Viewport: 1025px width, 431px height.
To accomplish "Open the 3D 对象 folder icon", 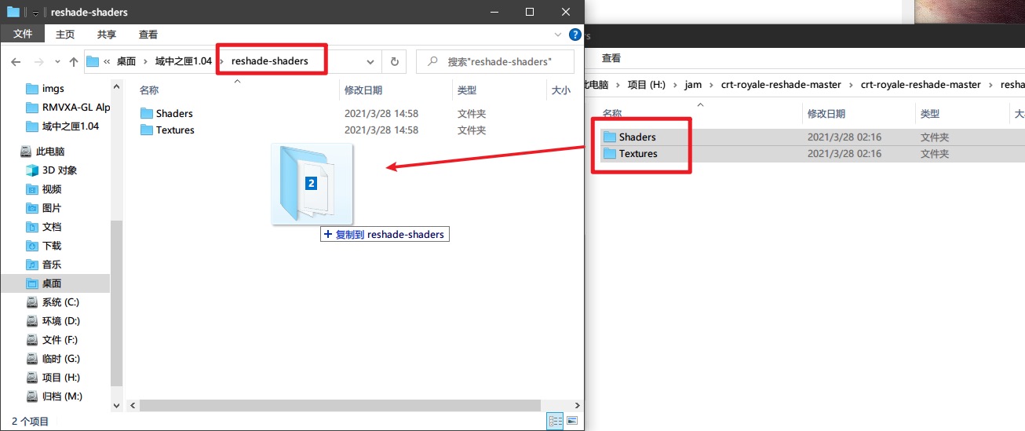I will (x=32, y=170).
